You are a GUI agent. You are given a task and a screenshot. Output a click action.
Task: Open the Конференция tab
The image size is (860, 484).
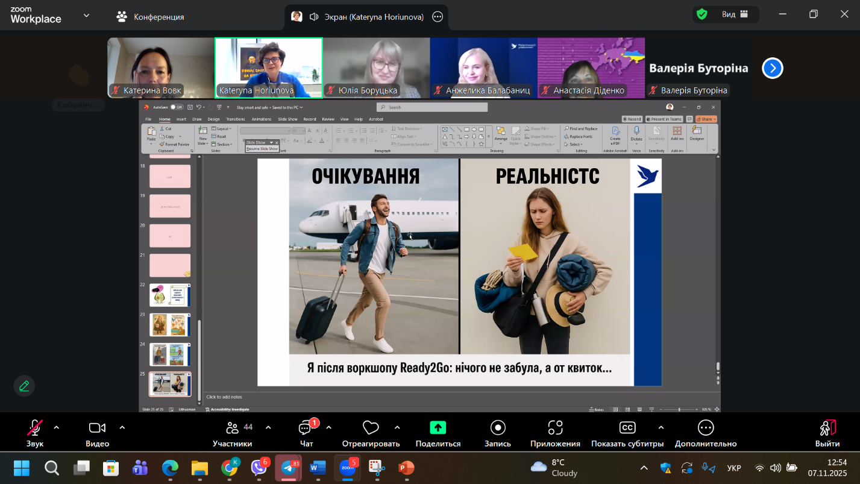click(x=151, y=17)
